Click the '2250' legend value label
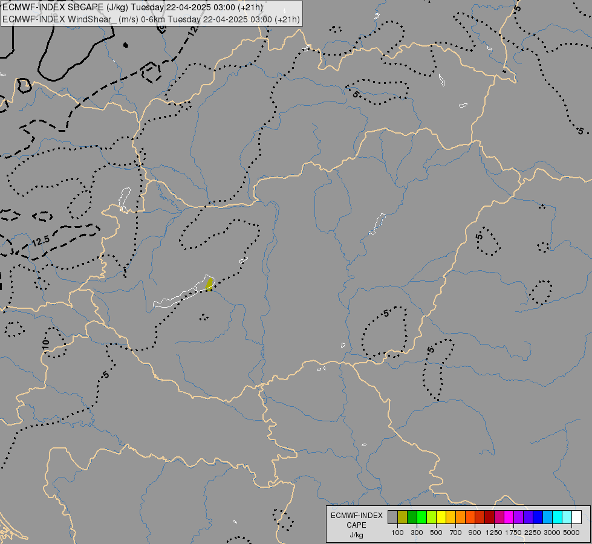The height and width of the screenshot is (544, 592). (533, 533)
